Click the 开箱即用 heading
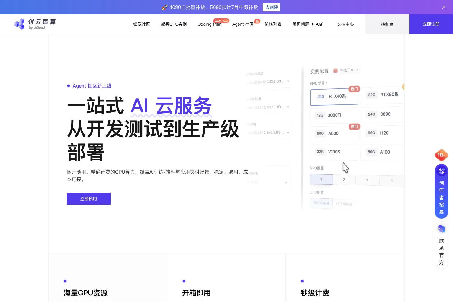This screenshot has height=302, width=453. (196, 293)
